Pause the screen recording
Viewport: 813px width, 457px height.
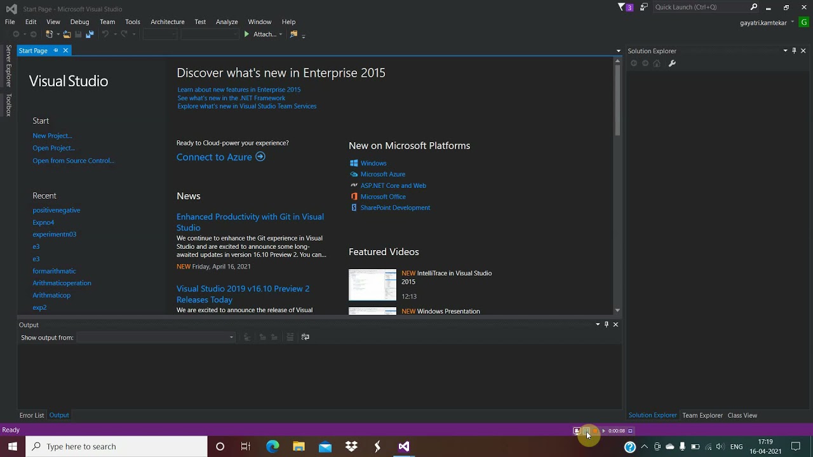pyautogui.click(x=586, y=431)
